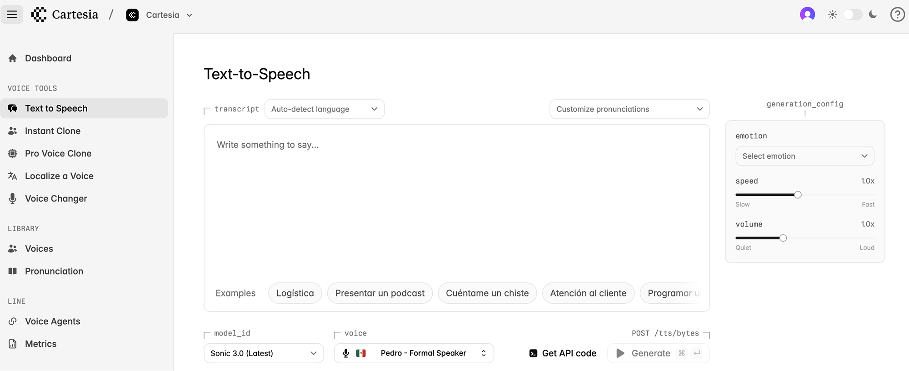The height and width of the screenshot is (371, 909).
Task: Click the speed 1.0x value
Action: click(867, 181)
